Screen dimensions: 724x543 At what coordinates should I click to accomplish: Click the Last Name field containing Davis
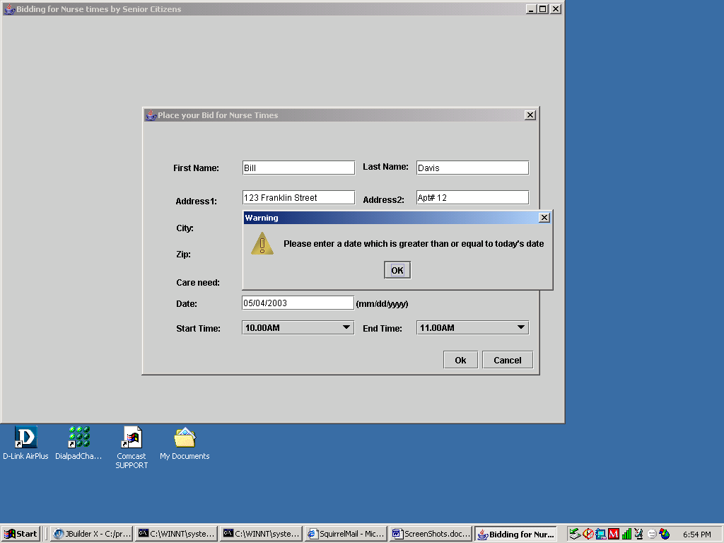coord(472,168)
